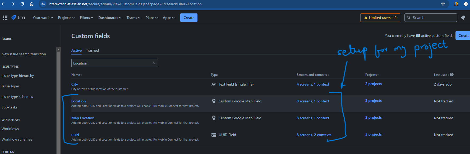This screenshot has height=154, width=470.
Task: Click the sidebar scrollbar up arrow
Action: [x=58, y=49]
